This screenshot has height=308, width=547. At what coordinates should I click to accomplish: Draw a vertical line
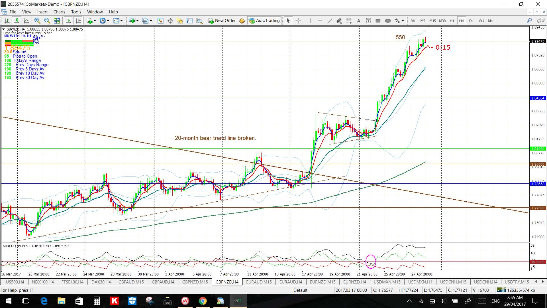(310, 21)
